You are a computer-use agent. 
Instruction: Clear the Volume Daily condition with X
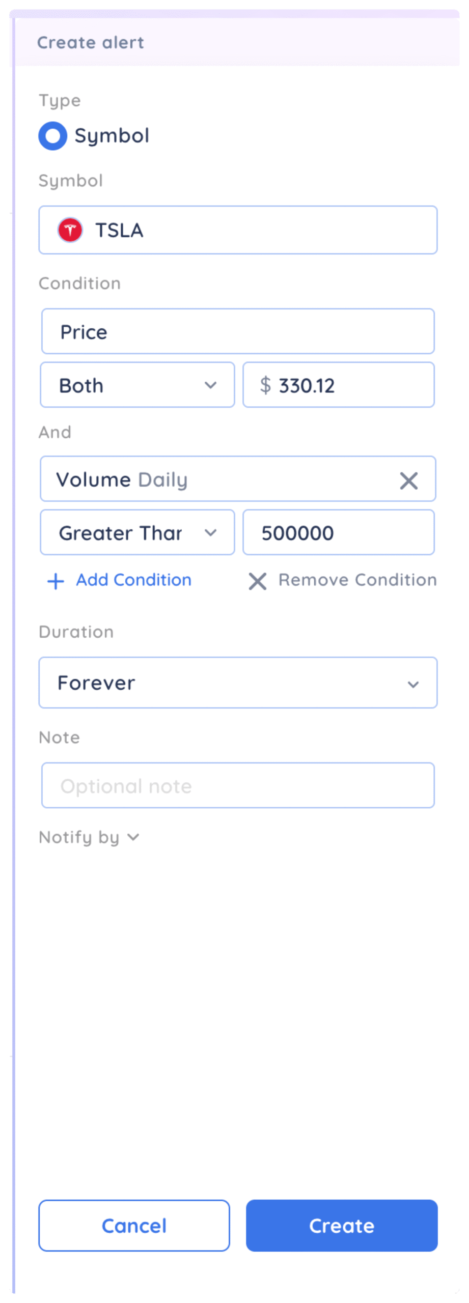click(x=408, y=480)
